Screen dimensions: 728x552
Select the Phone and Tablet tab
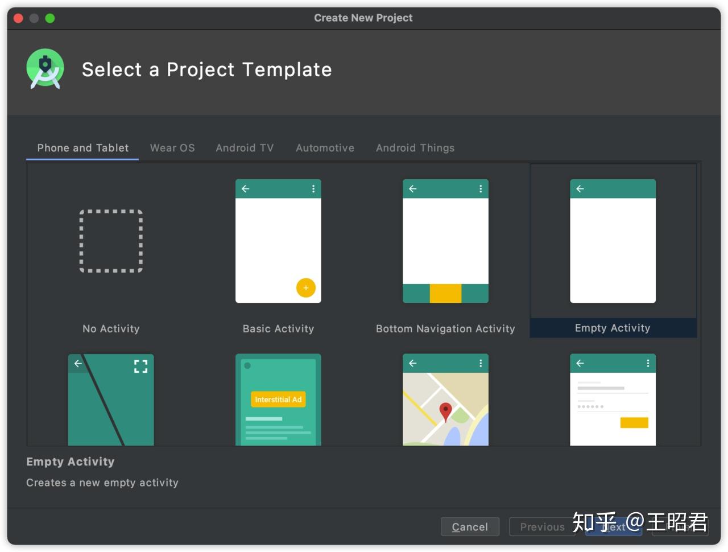pyautogui.click(x=83, y=148)
